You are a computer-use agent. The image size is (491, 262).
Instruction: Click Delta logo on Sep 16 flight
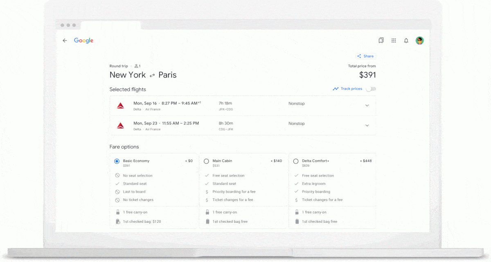click(120, 106)
